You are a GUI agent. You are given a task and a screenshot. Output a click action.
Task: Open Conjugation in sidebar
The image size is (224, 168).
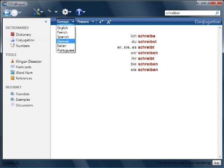coord(25,40)
